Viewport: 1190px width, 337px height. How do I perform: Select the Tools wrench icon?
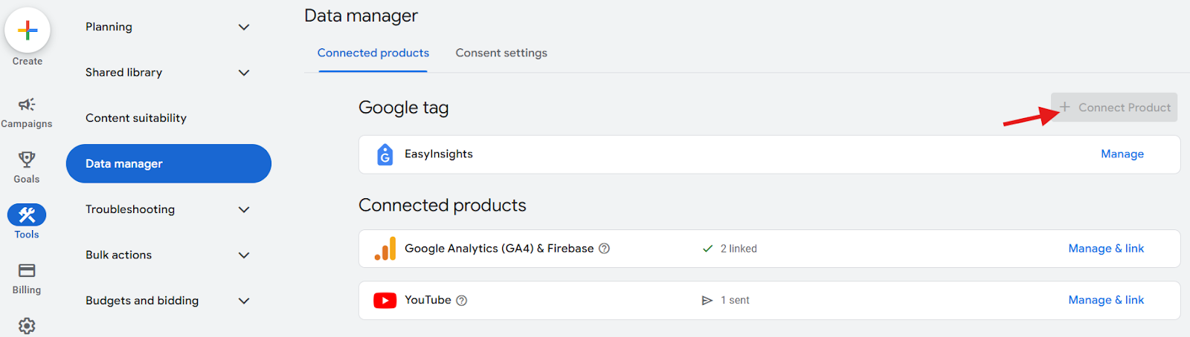click(27, 215)
